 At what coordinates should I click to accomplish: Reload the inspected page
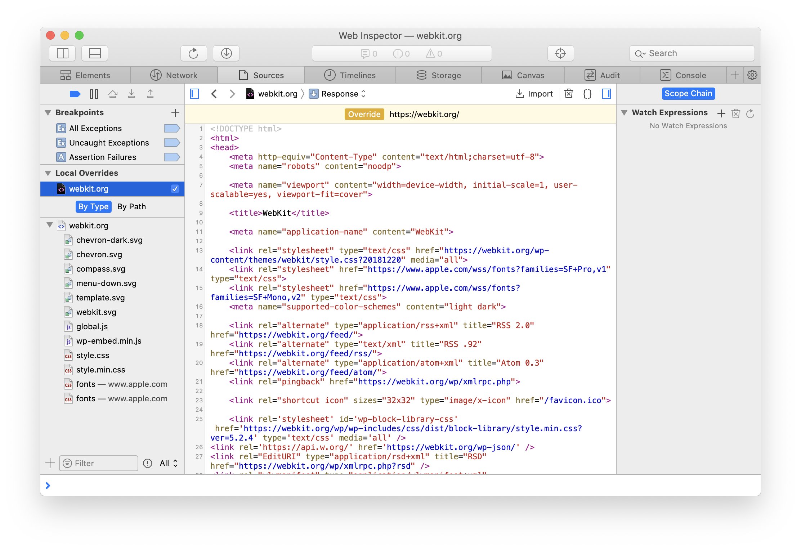tap(193, 53)
